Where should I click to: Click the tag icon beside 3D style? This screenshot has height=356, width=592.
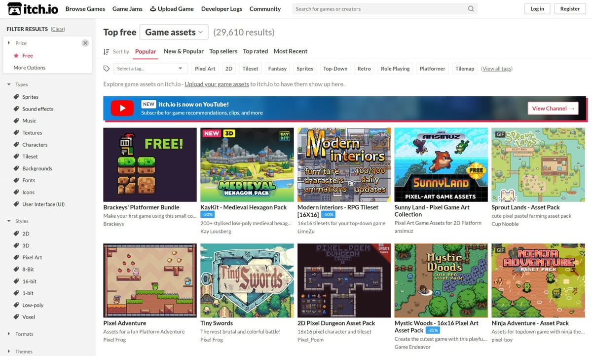[16, 245]
